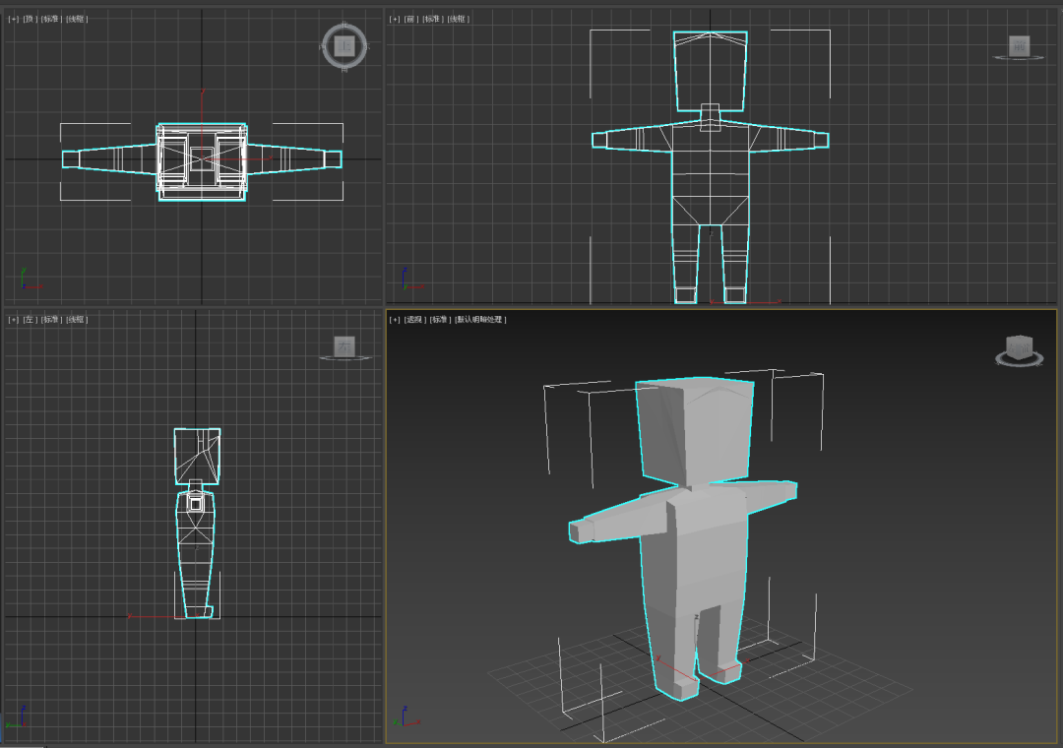Click the 东 compass label on top ViewCube
Screen dimensions: 1063x748
click(366, 46)
